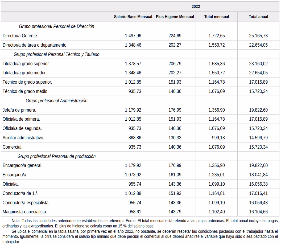Select the Total mensual column header
281x245 pixels.
click(x=217, y=17)
